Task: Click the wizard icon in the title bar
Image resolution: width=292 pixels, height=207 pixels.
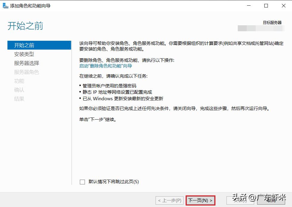Action: pos(5,5)
